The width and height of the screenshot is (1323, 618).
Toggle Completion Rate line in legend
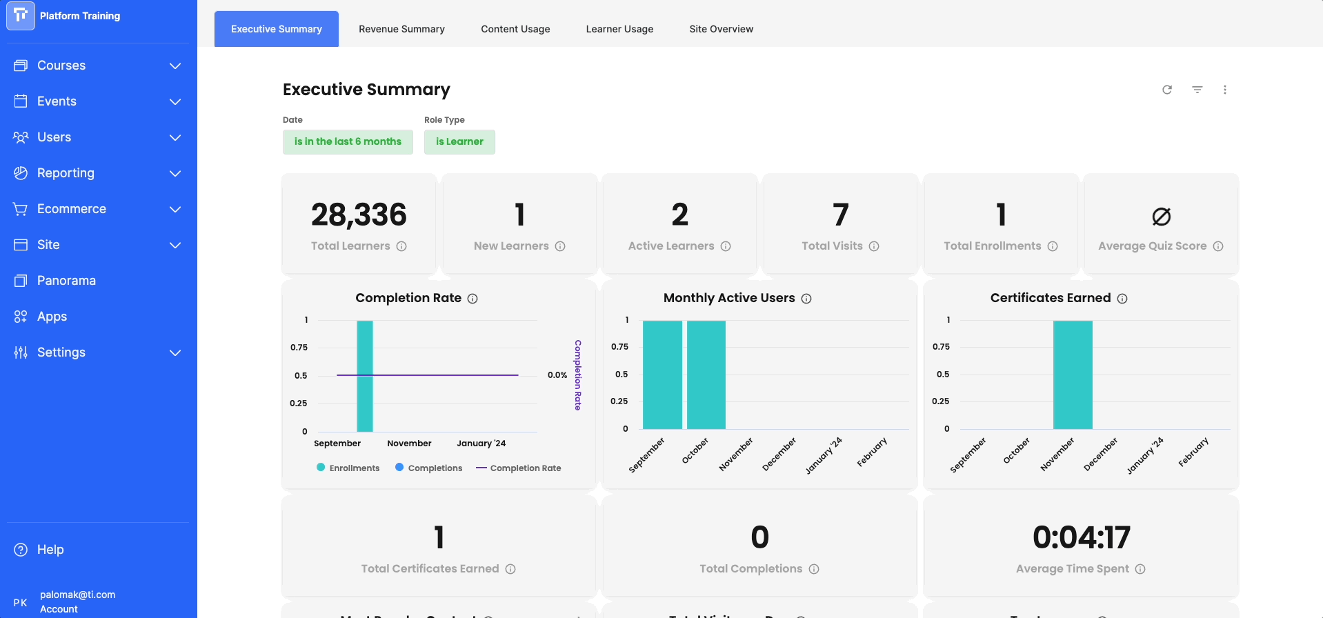coord(519,468)
